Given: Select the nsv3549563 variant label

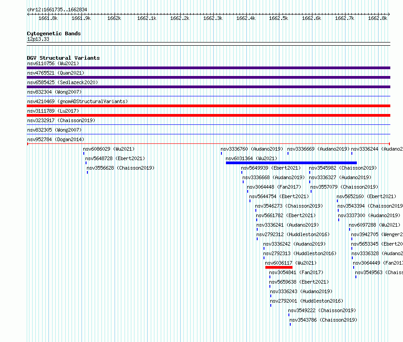Looking at the screenshot, I should 379,272.
